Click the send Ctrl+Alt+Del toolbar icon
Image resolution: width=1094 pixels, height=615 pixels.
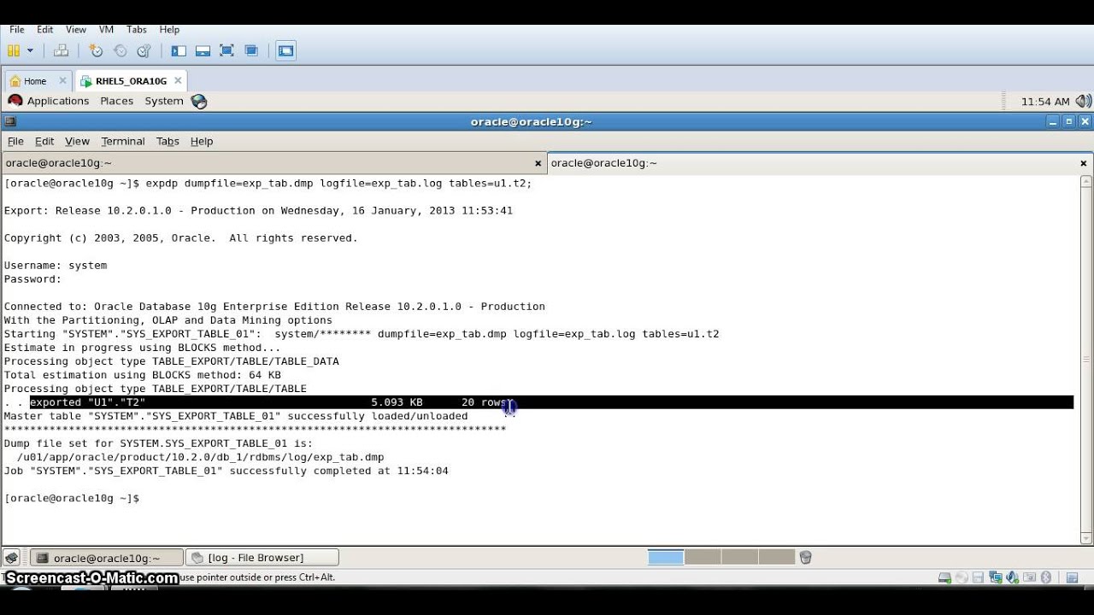coord(61,50)
